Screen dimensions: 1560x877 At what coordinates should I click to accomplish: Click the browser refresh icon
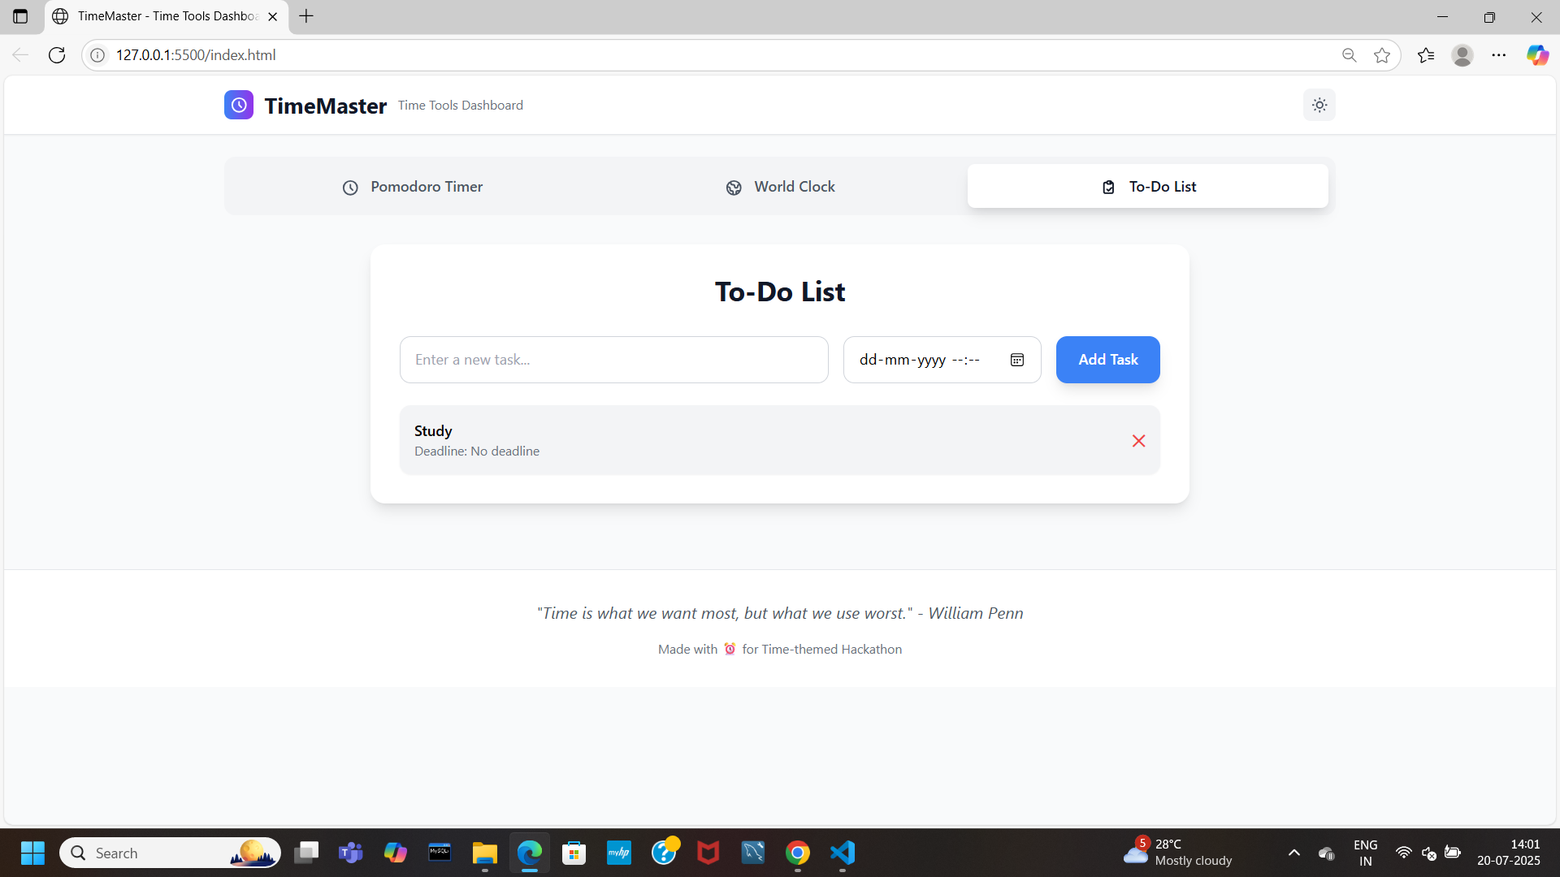(57, 55)
